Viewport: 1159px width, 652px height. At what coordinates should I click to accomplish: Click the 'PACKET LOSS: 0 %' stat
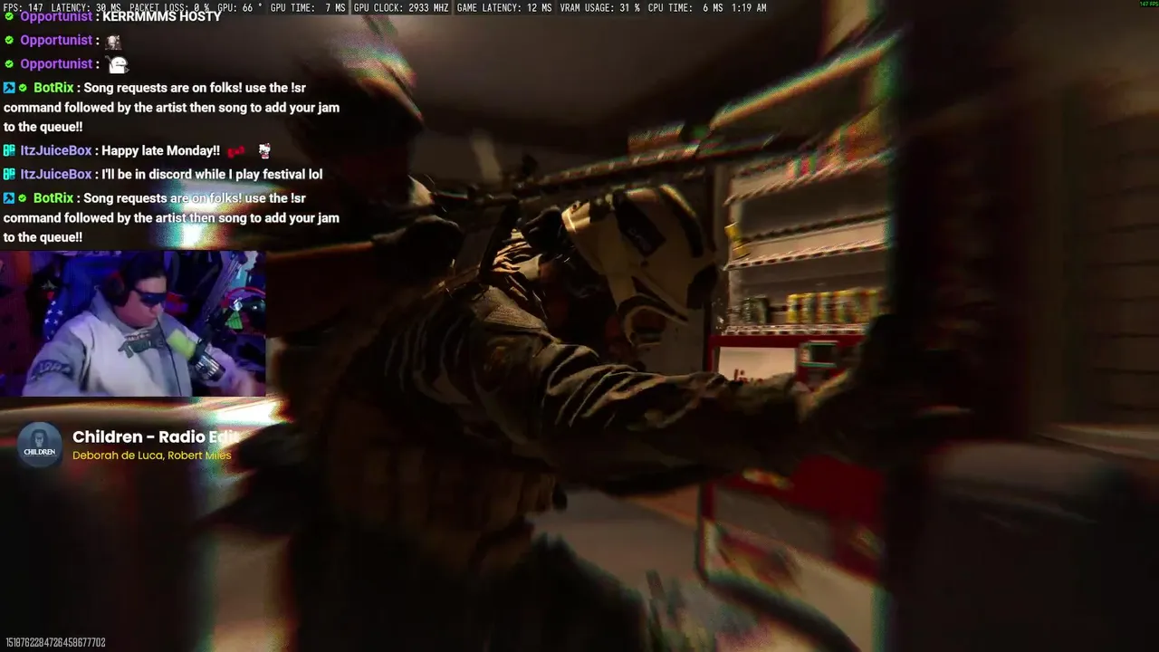(169, 7)
